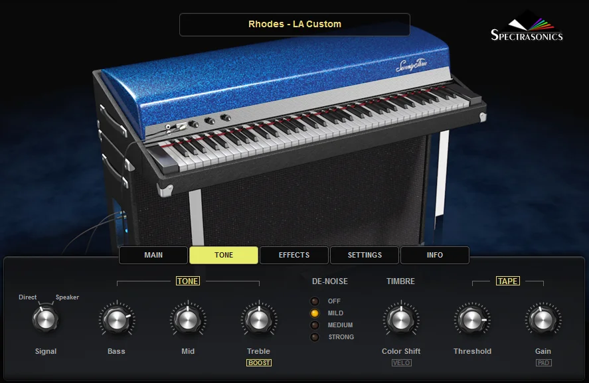Viewport: 589px width, 383px height.
Task: Select the MEDIUM de-noise option
Action: click(x=315, y=325)
